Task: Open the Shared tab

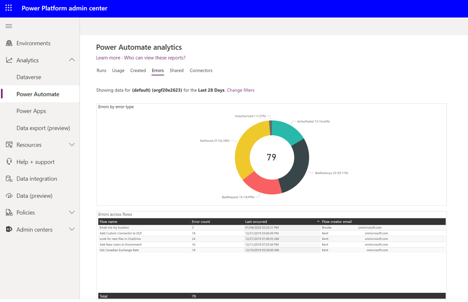Action: 176,70
